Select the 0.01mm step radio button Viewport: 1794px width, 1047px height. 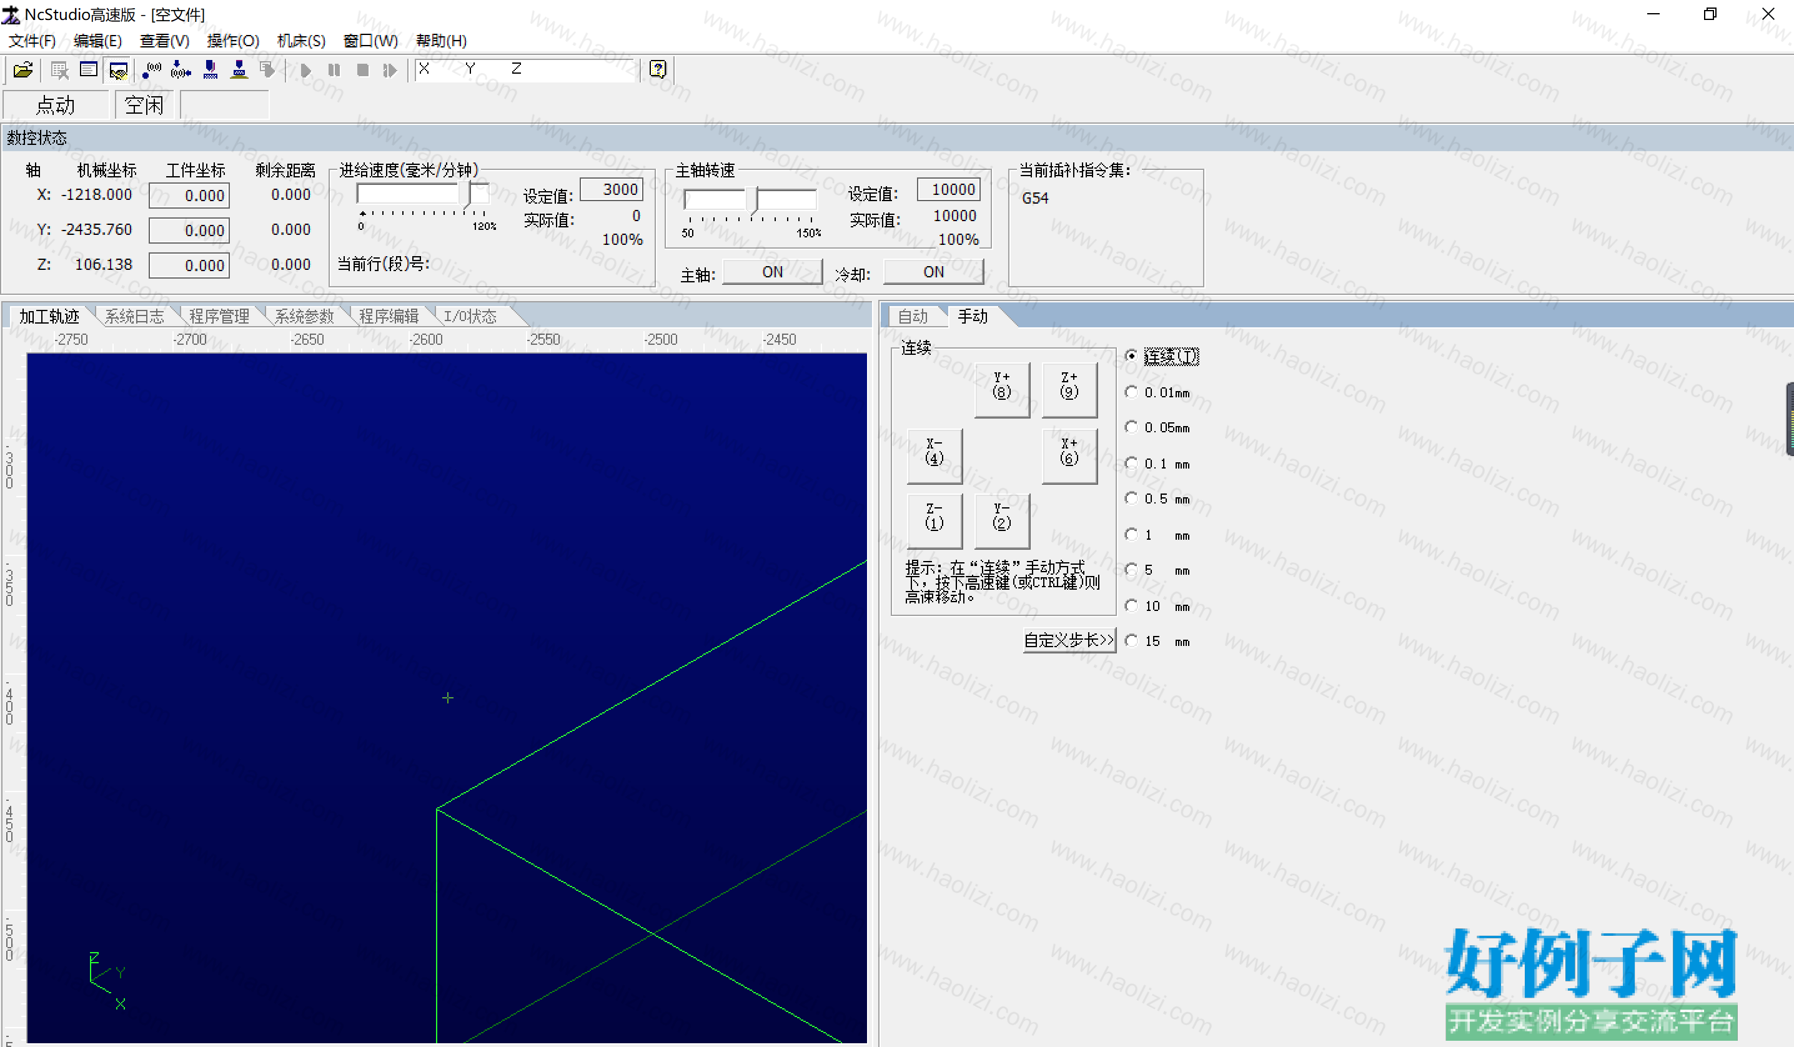point(1157,393)
